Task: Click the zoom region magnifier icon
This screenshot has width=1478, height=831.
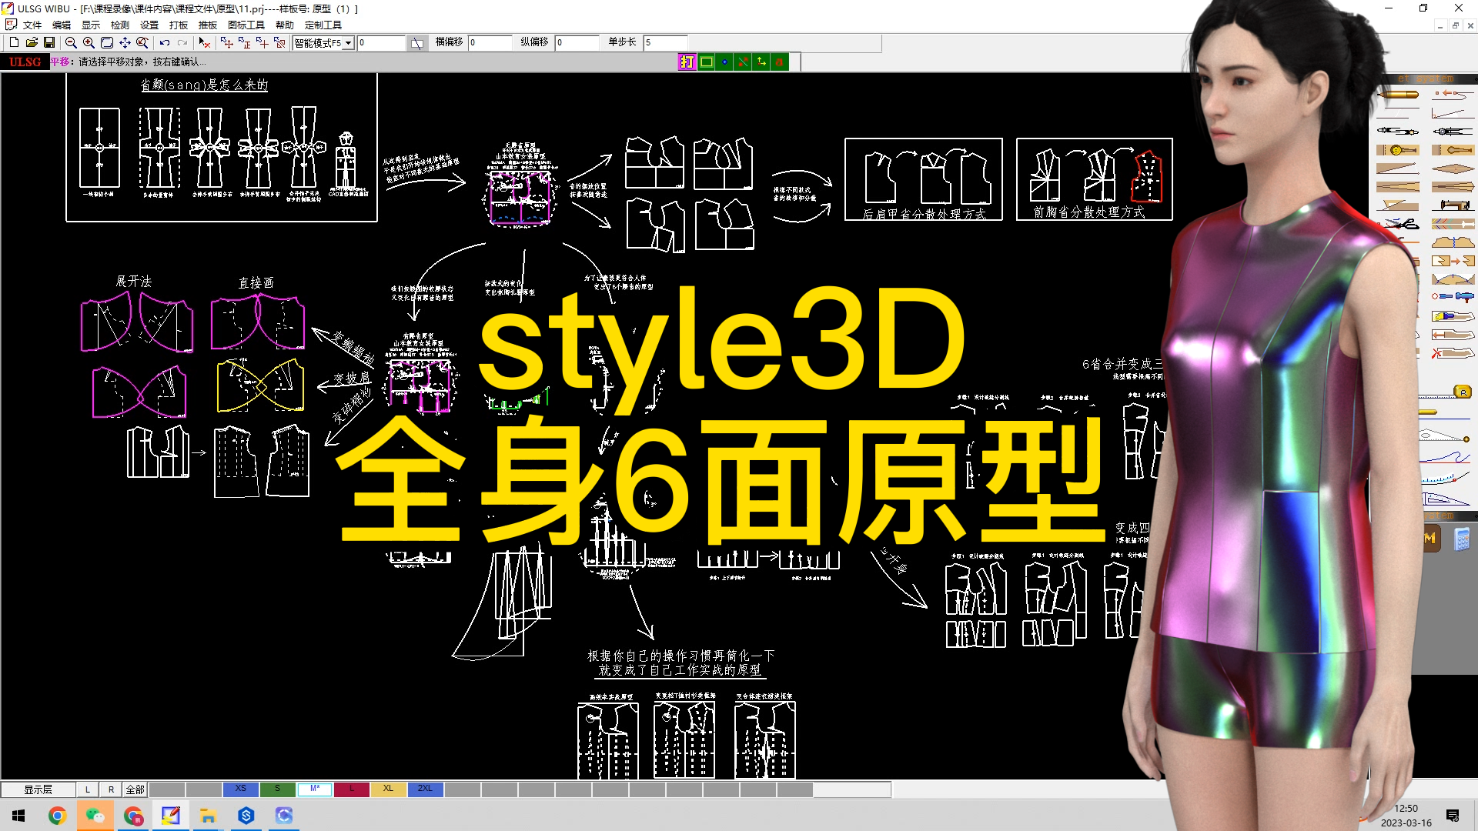Action: 142,43
